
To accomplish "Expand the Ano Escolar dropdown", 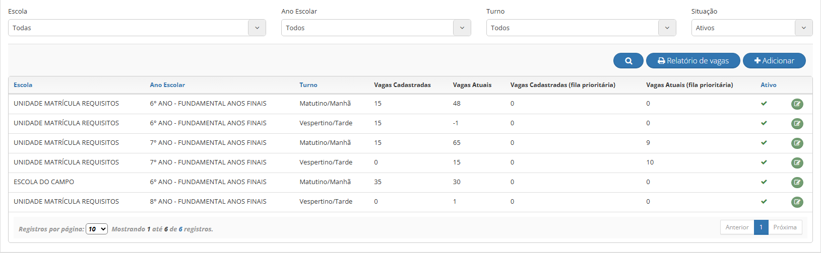I will 375,28.
